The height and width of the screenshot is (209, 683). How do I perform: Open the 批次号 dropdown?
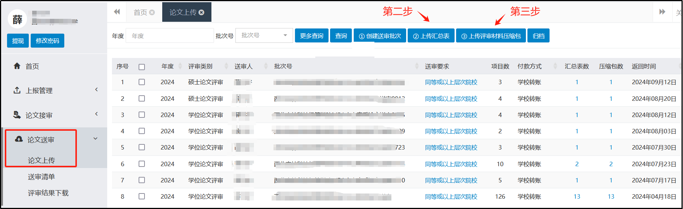tap(264, 35)
